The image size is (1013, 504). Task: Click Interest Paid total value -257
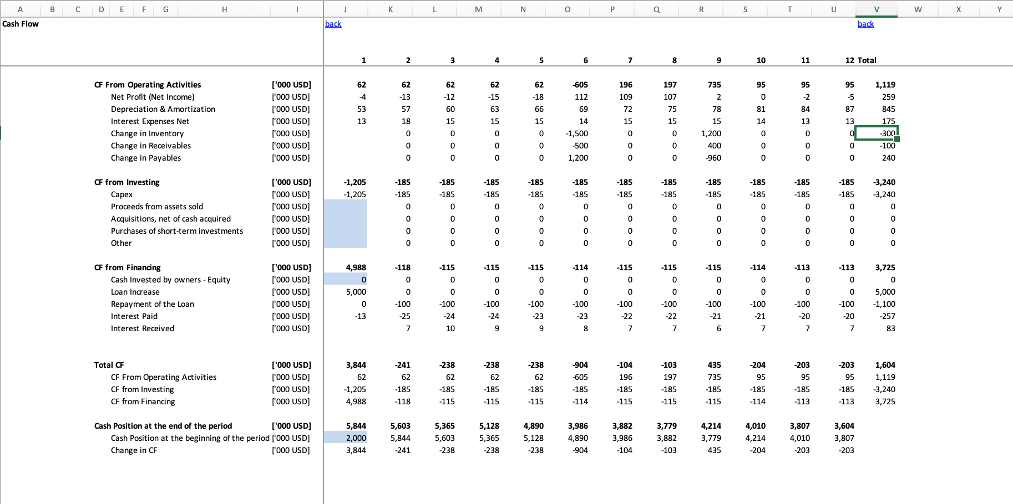[x=888, y=316]
